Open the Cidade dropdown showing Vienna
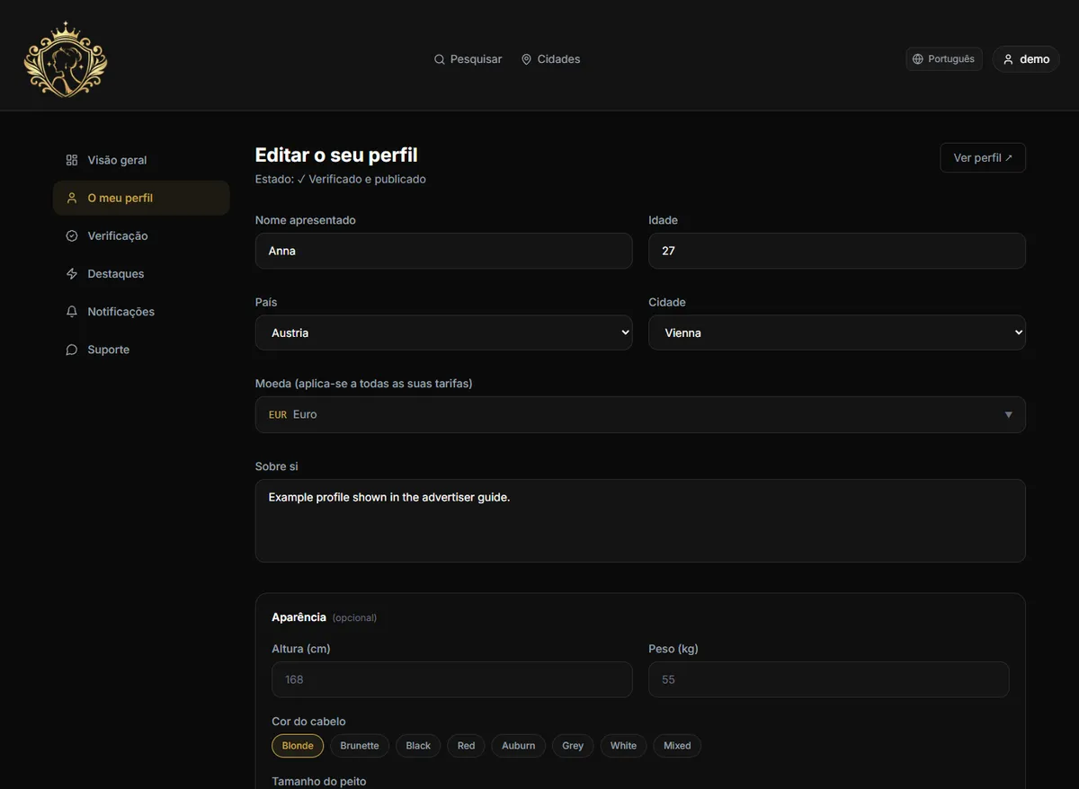 (837, 332)
